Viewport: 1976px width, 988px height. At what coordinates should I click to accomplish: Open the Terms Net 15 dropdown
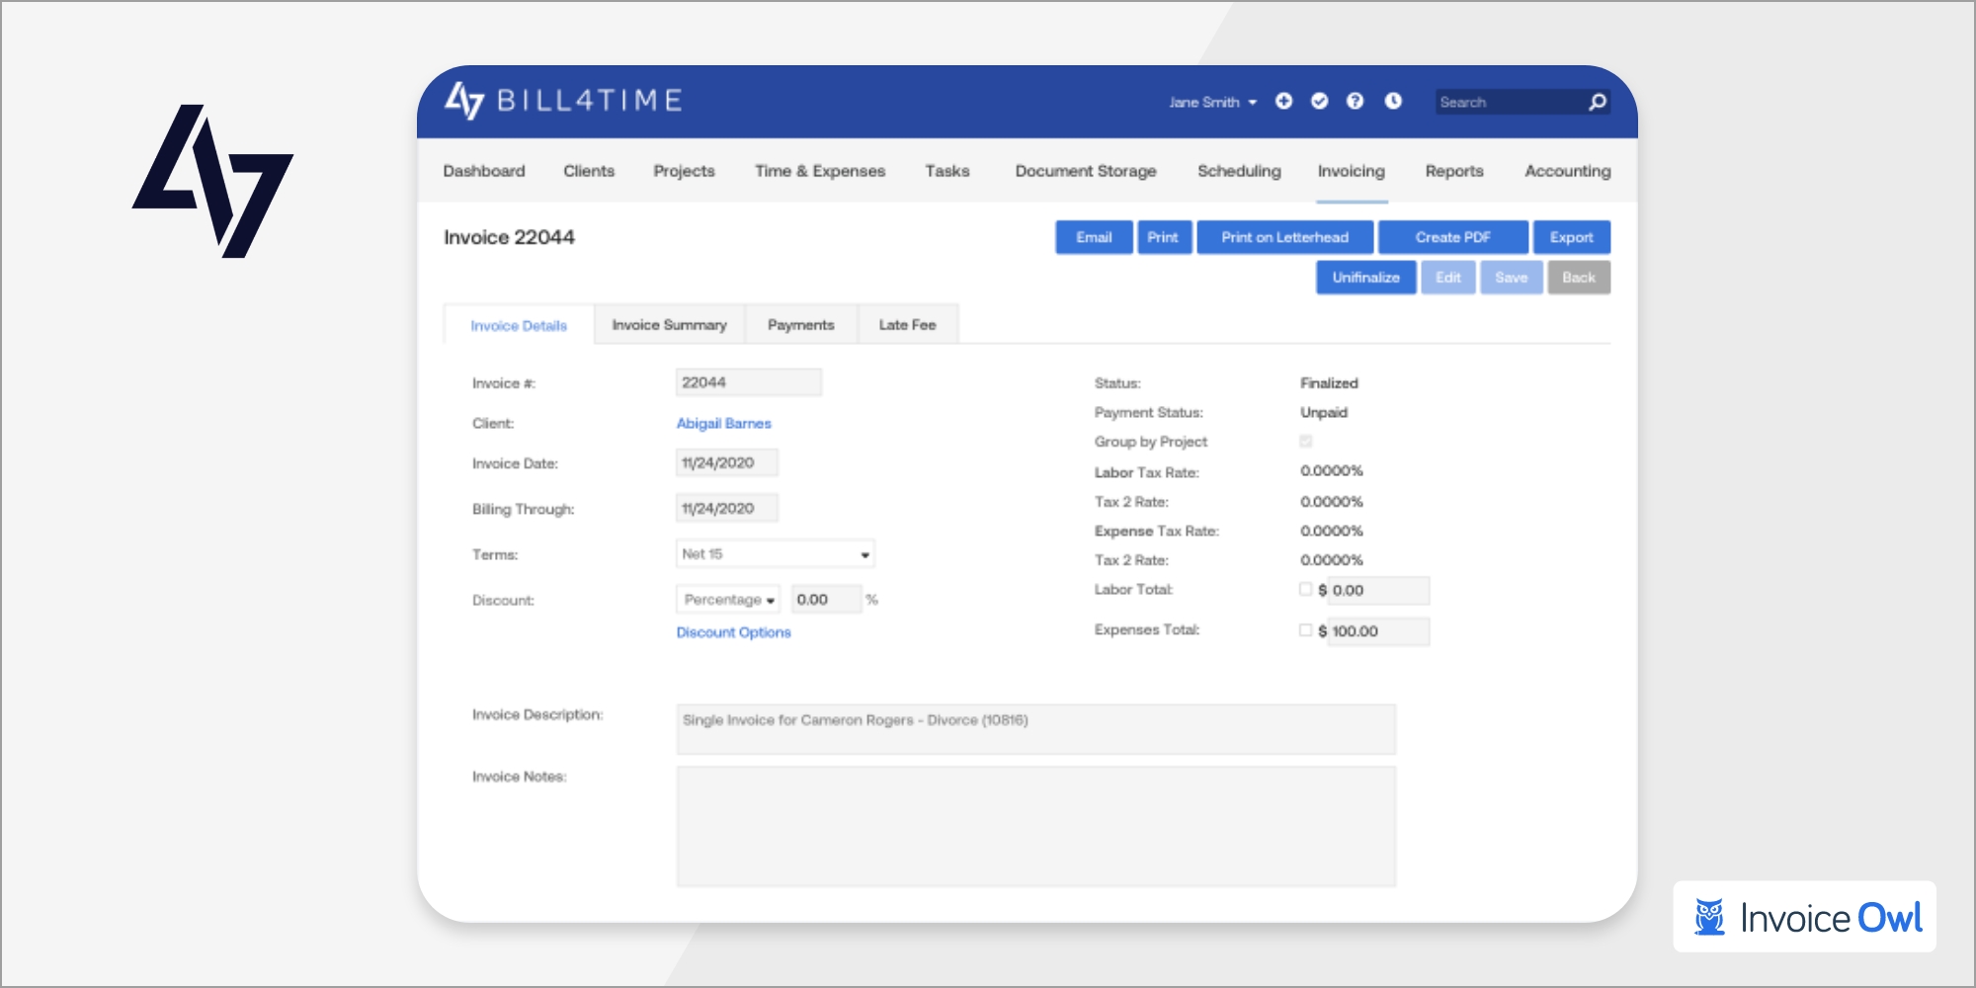776,553
